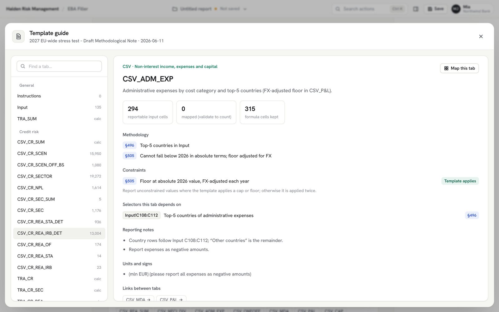Open CSV_CR_REA_OF tab entry
The height and width of the screenshot is (312, 499).
coord(59,245)
